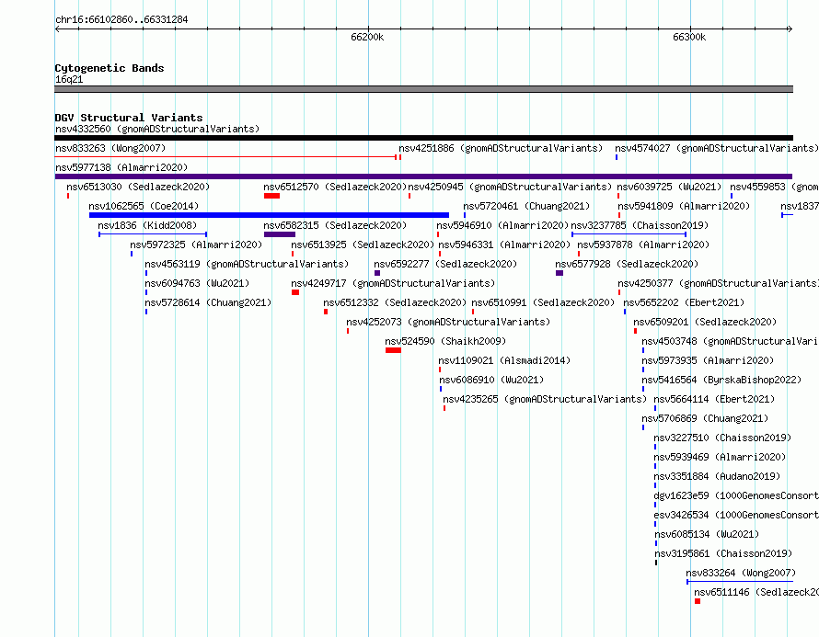The height and width of the screenshot is (637, 819).
Task: Click nsv4252073 gnomADStructuralVariants label
Action: point(448,322)
